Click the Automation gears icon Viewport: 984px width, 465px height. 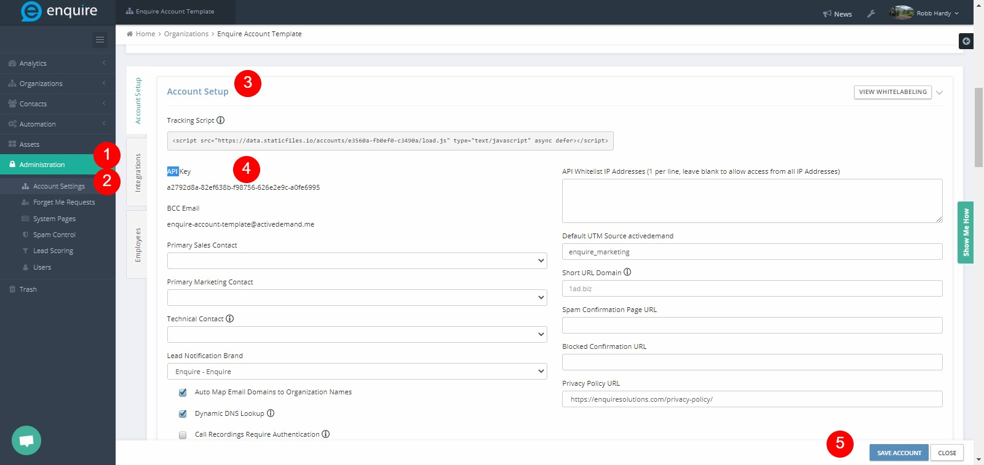point(12,124)
